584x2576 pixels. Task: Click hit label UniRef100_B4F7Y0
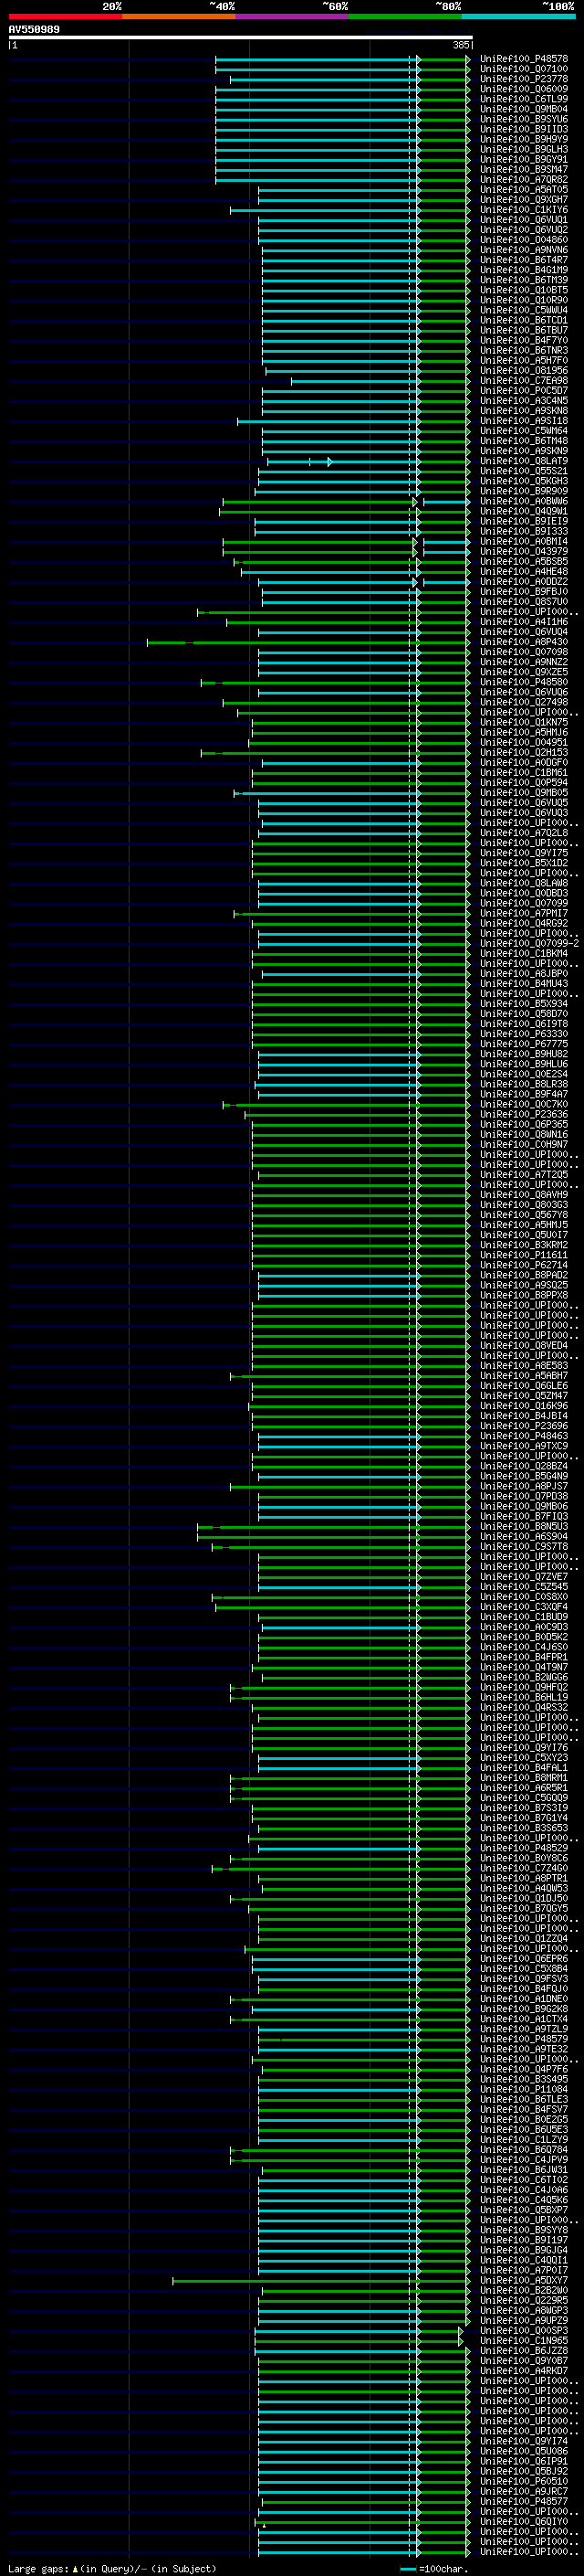coord(524,340)
